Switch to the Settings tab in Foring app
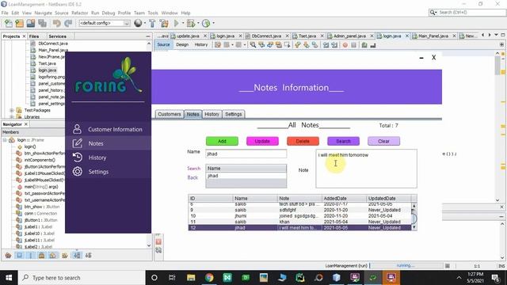The image size is (507, 285). pos(234,114)
